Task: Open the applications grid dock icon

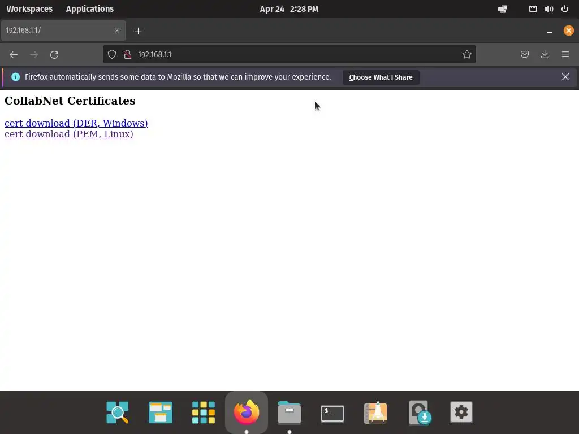Action: 204,412
